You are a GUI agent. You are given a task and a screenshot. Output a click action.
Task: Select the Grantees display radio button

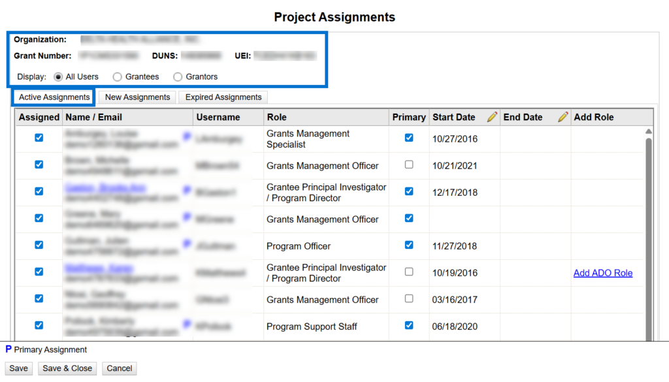118,77
